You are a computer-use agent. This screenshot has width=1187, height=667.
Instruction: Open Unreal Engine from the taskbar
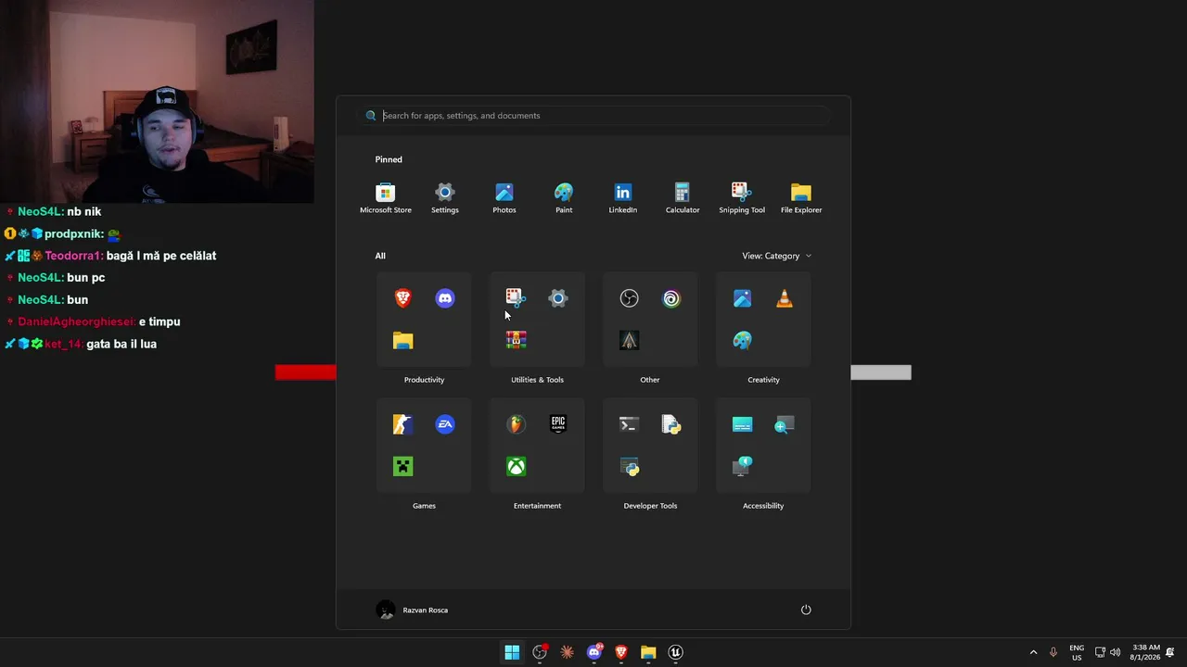point(675,652)
